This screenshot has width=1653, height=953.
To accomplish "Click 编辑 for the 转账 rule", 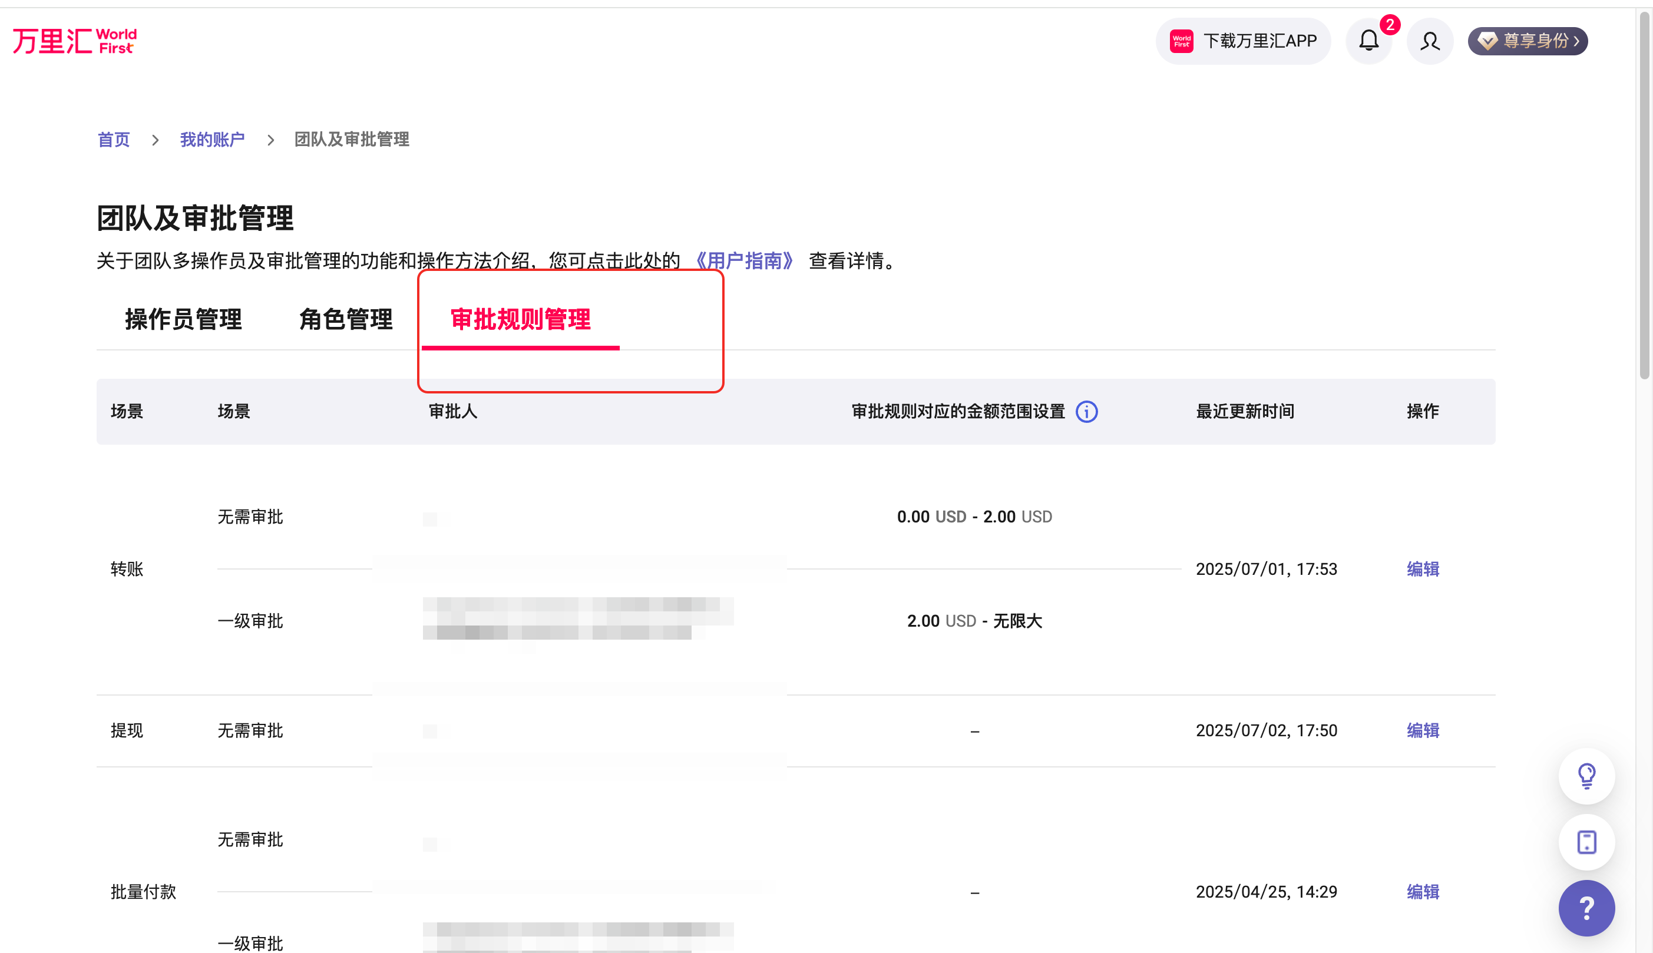I will click(1423, 569).
